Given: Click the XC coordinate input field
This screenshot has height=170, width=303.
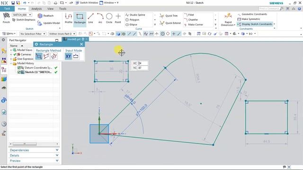Looking at the screenshot, I should [143, 63].
